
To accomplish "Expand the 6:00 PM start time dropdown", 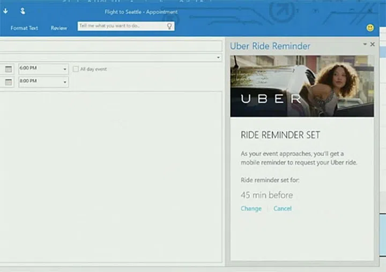I will coord(65,69).
